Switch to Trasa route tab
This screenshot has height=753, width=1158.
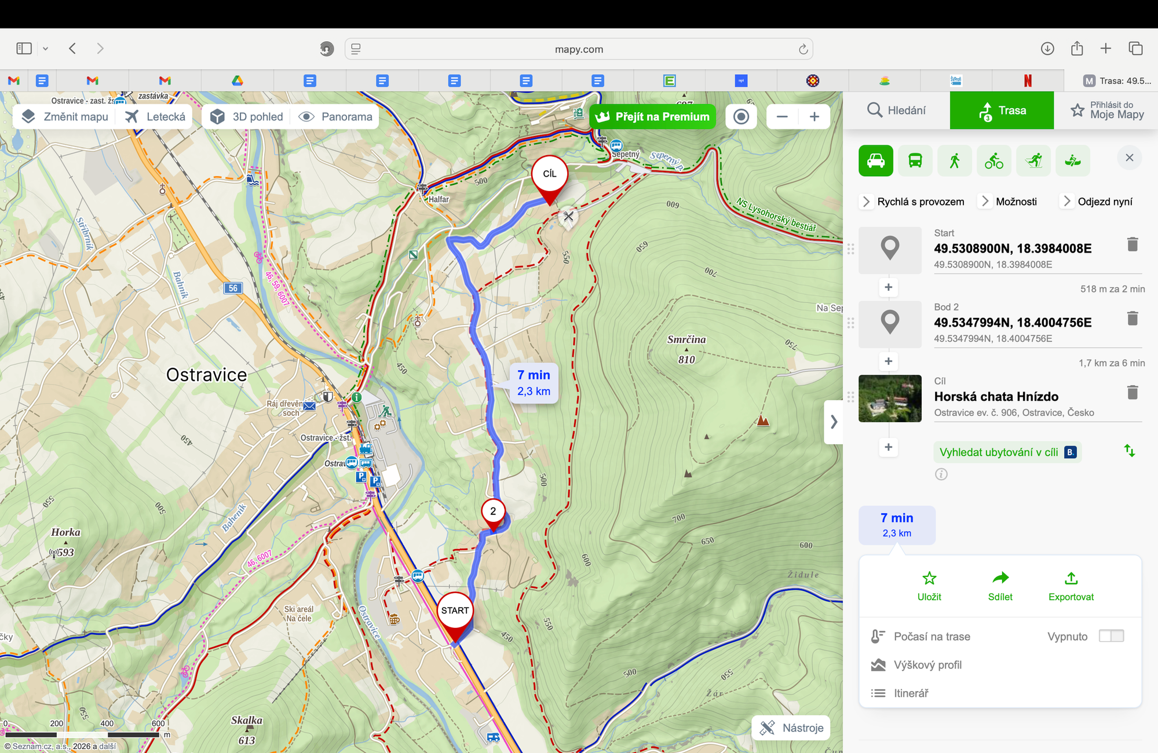click(x=1002, y=110)
